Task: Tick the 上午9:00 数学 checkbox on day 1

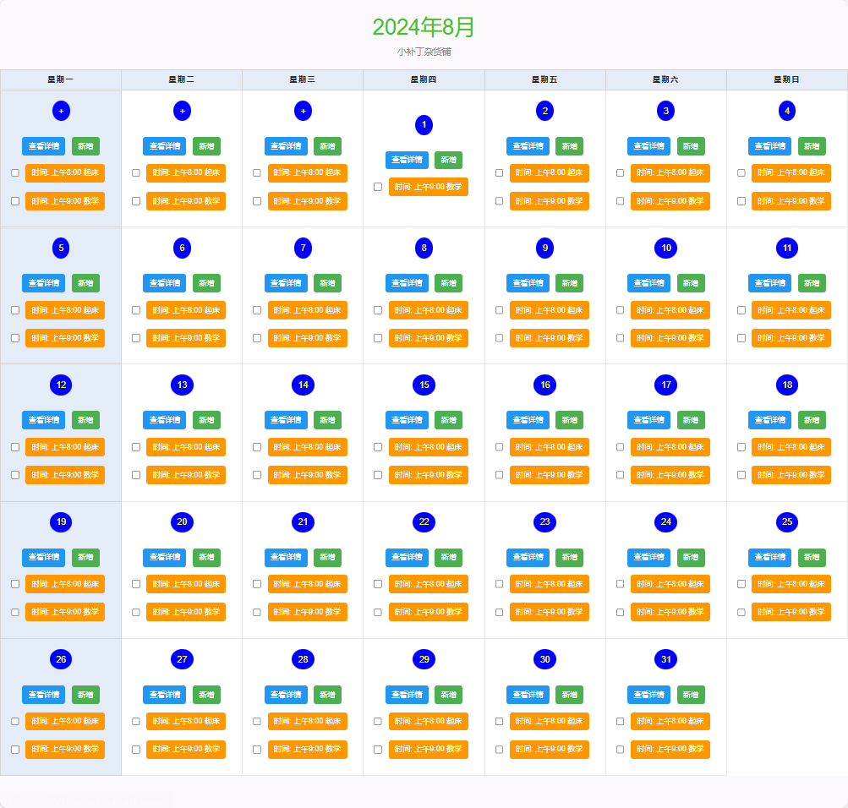Action: tap(378, 187)
